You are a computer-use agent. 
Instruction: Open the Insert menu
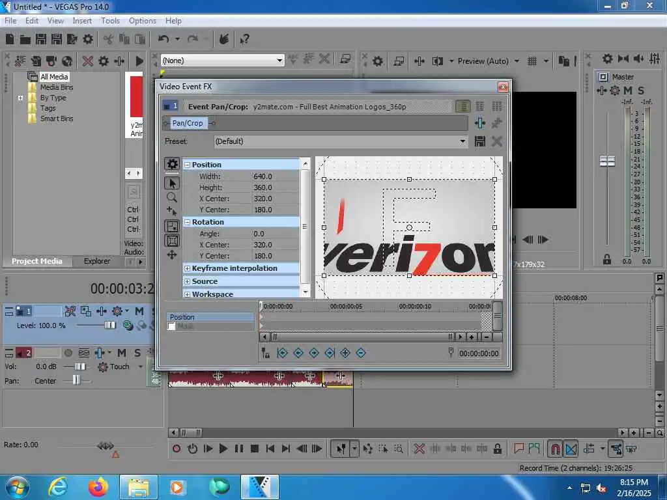coord(82,20)
